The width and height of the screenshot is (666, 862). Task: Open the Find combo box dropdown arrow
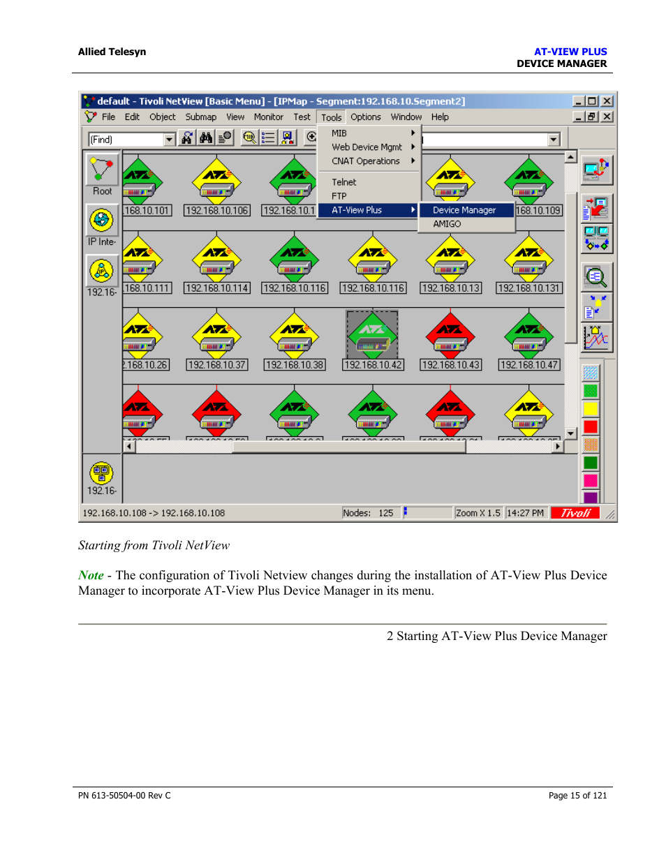click(x=169, y=140)
